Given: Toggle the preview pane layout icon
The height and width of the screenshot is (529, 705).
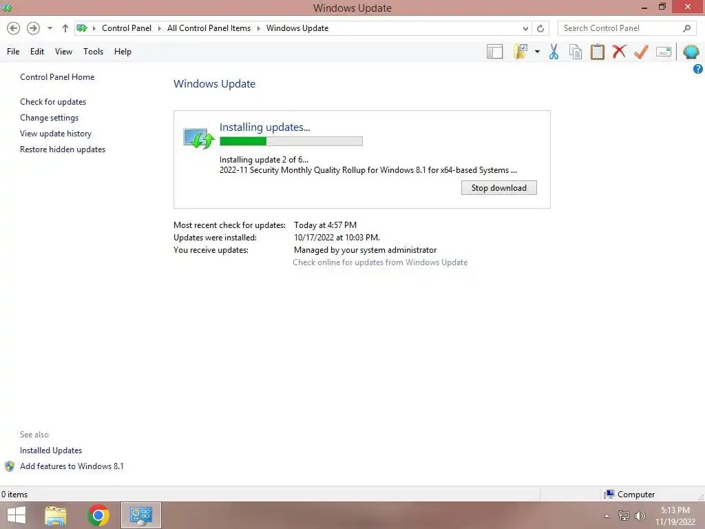Looking at the screenshot, I should click(x=494, y=52).
